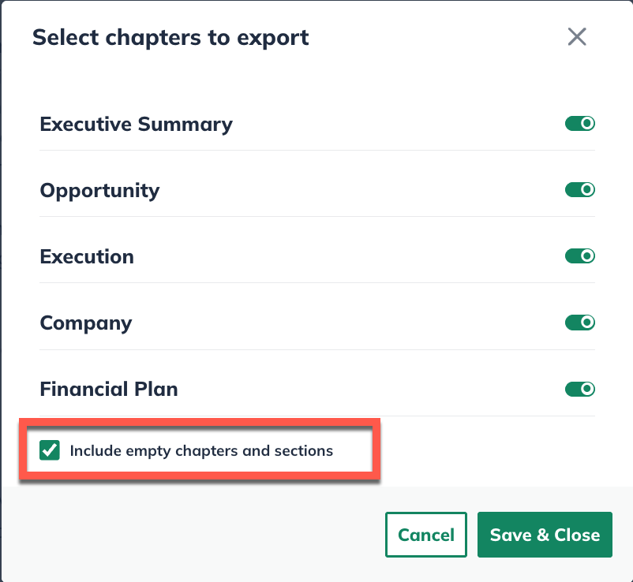Select the Execution chapter label
The width and height of the screenshot is (633, 582).
coord(87,256)
